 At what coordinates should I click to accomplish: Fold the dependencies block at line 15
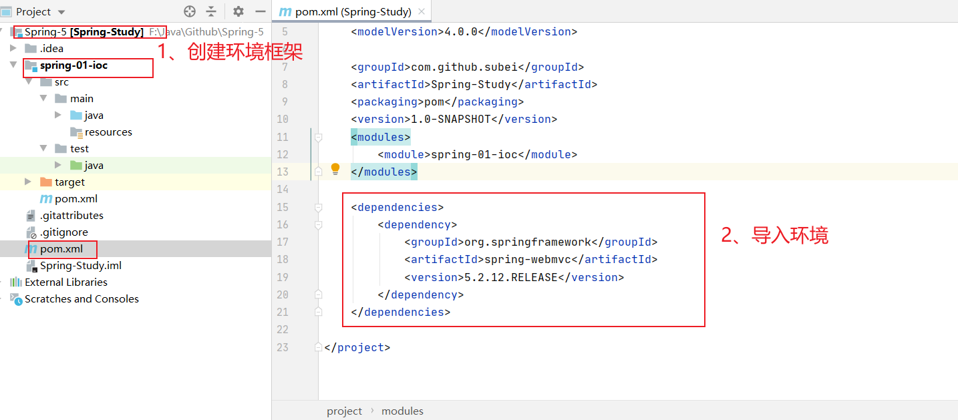pyautogui.click(x=319, y=207)
